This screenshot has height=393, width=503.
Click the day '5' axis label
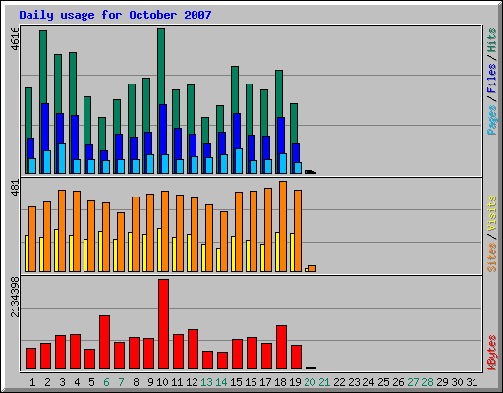click(91, 382)
